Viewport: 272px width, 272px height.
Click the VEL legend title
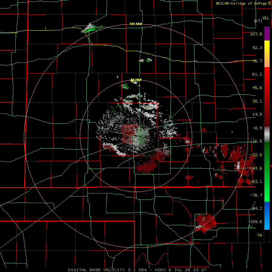click(265, 18)
